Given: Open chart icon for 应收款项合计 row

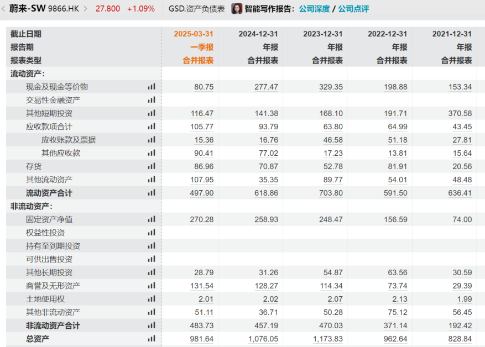Looking at the screenshot, I should (x=152, y=127).
